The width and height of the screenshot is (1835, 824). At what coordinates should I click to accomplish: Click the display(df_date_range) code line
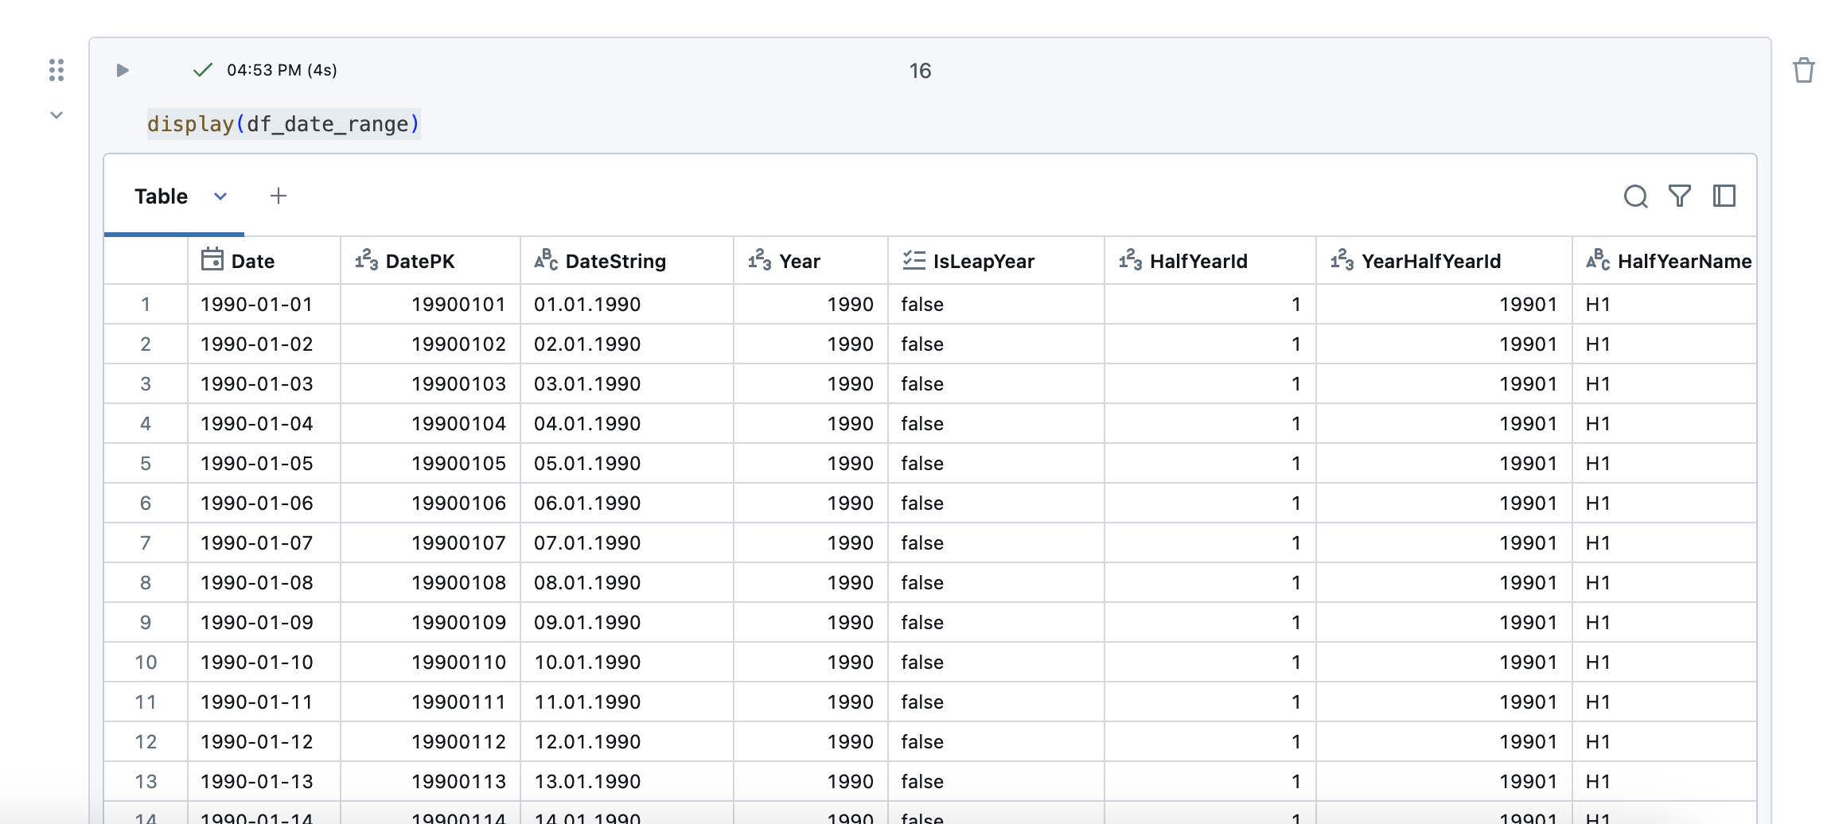[283, 124]
